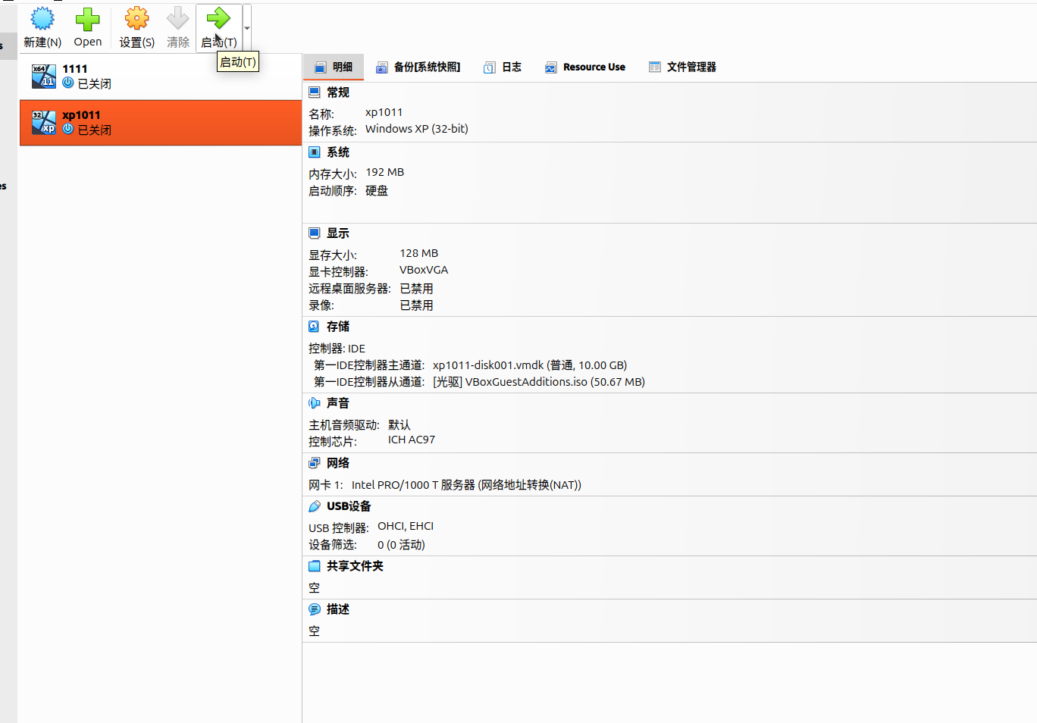Click the 128 MB video memory value

[419, 253]
